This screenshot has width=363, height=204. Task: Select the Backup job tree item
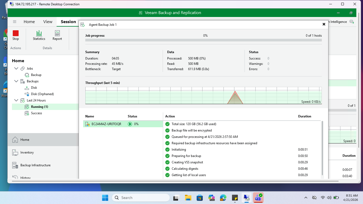point(36,75)
